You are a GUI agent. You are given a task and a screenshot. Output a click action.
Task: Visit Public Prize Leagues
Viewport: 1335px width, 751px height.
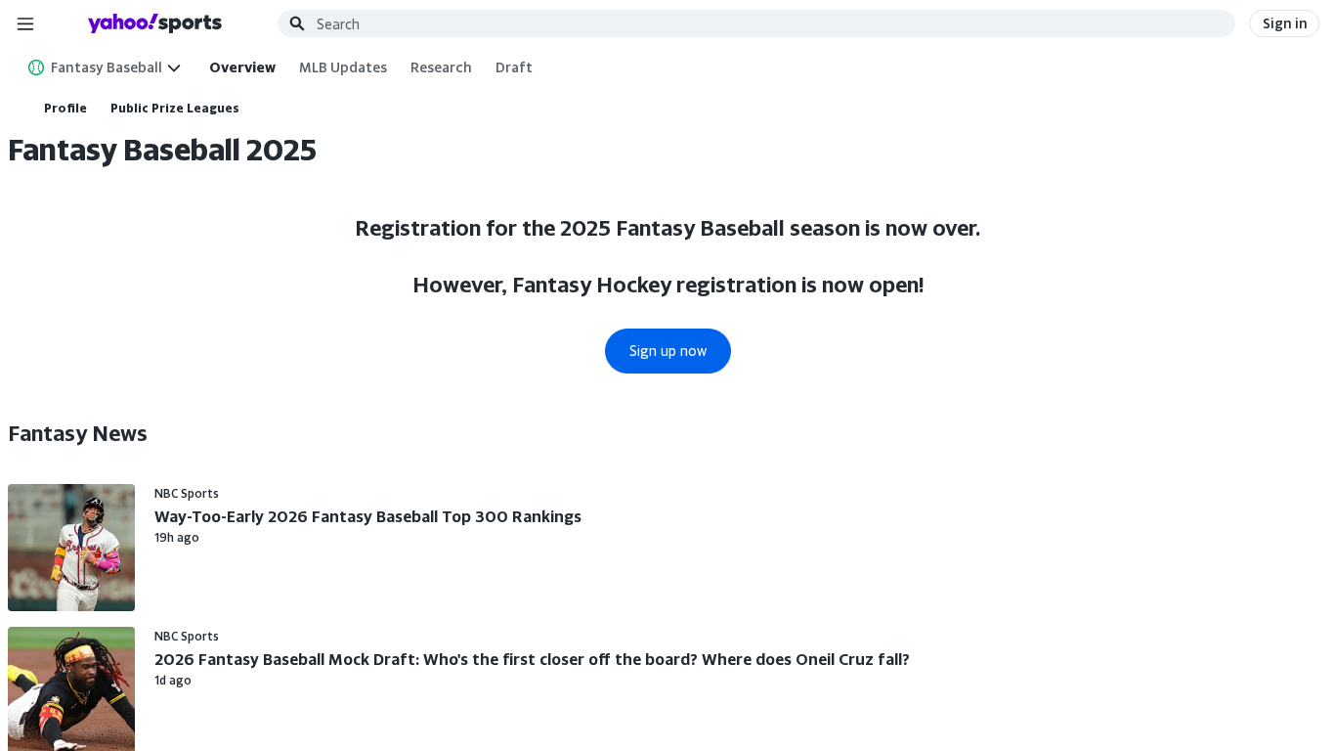tap(175, 109)
